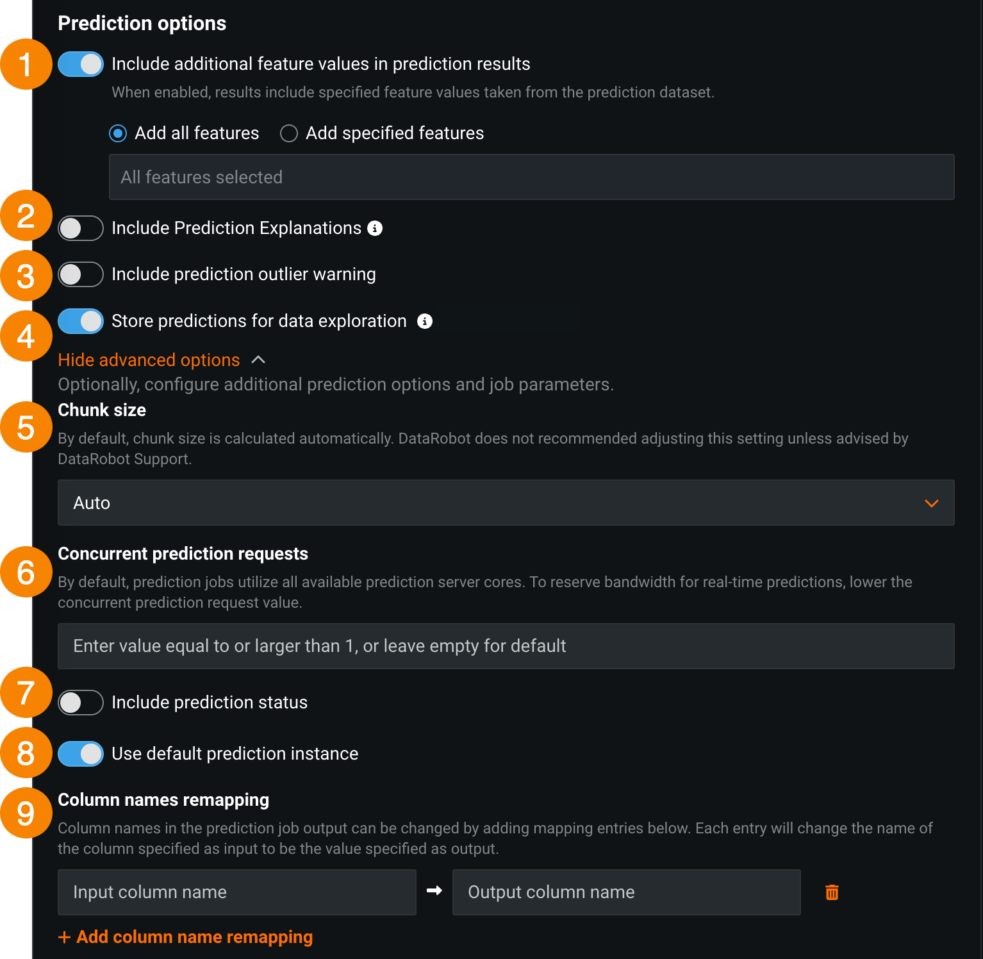Collapse section via Hide advanced options
The height and width of the screenshot is (959, 983).
149,360
